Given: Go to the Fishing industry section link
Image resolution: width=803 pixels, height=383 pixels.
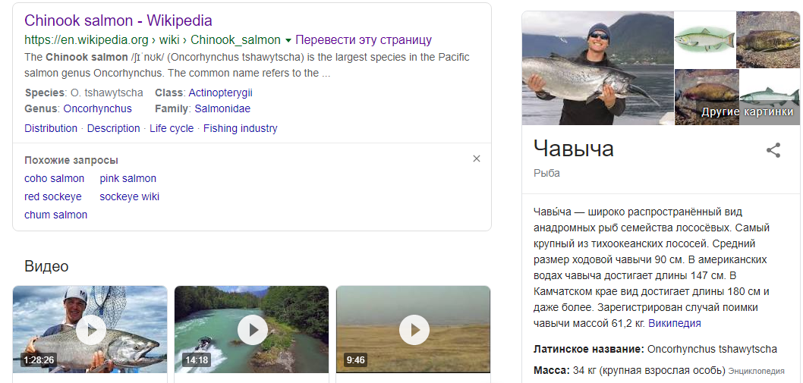Looking at the screenshot, I should point(240,128).
